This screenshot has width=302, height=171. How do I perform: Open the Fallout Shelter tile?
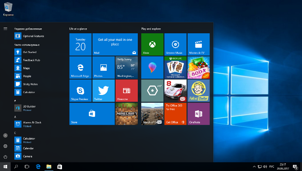pyautogui.click(x=199, y=91)
